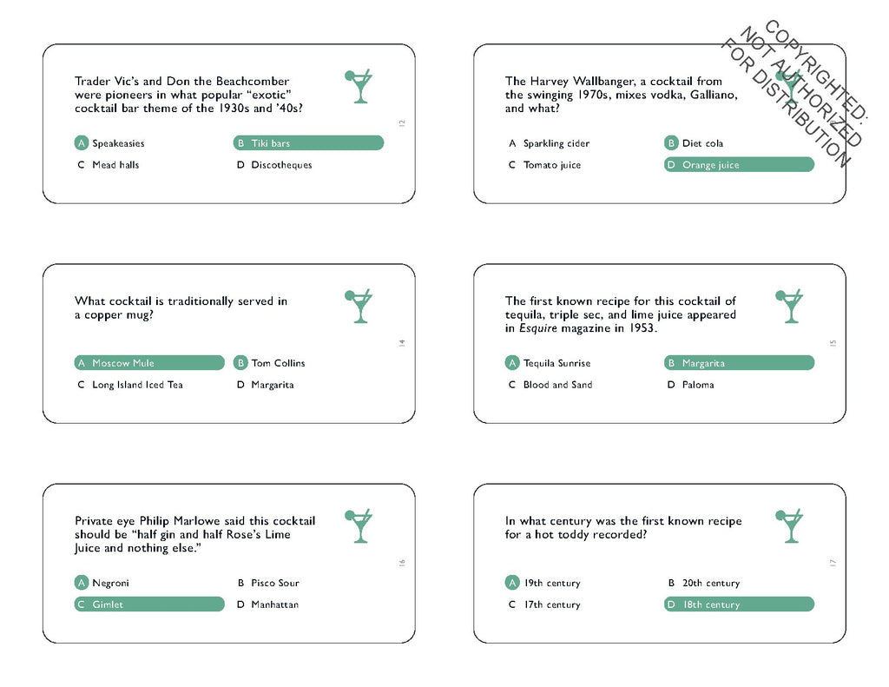The width and height of the screenshot is (889, 687).
Task: Click option D Paloma
Action: (690, 385)
